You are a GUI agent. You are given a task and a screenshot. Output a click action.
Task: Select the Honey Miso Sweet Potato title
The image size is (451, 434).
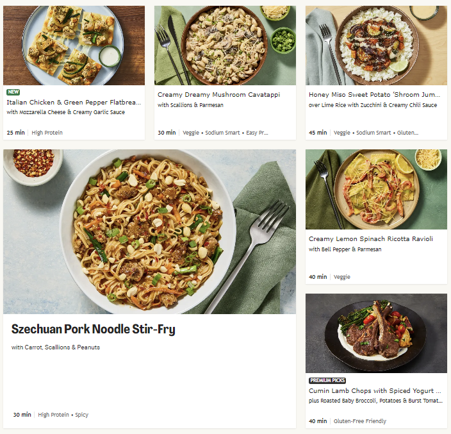coord(375,95)
